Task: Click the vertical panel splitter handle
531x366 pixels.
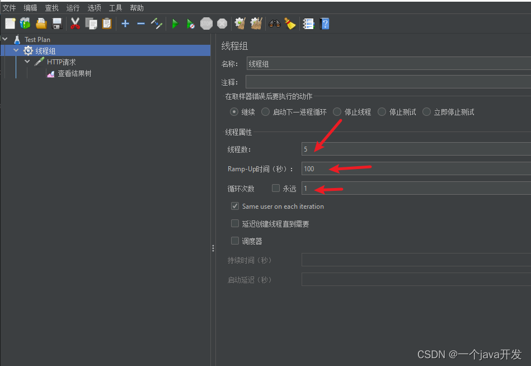Action: click(x=213, y=248)
